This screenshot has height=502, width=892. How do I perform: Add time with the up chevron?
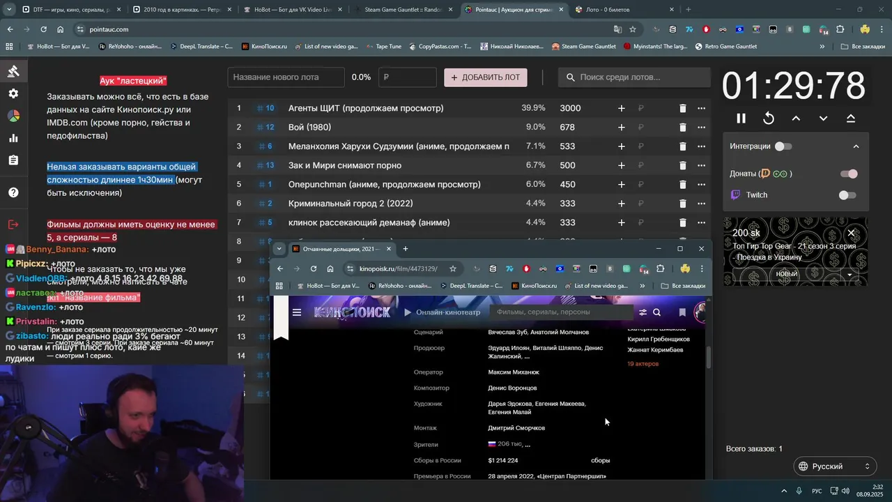796,119
